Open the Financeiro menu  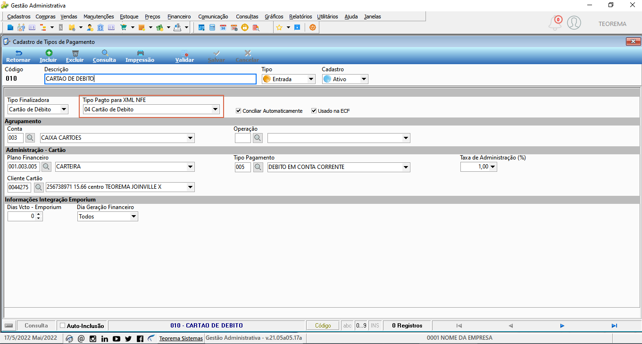click(179, 17)
